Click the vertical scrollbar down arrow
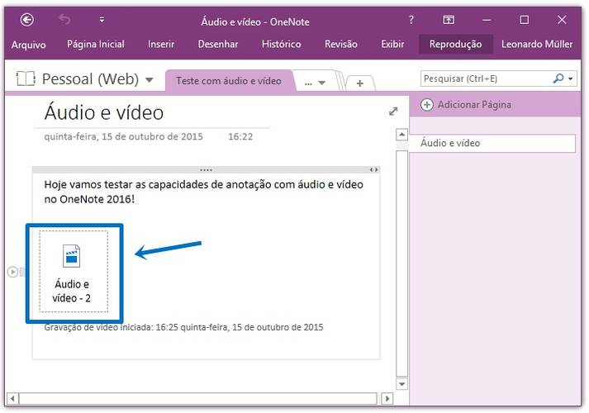Image resolution: width=589 pixels, height=413 pixels. click(402, 384)
